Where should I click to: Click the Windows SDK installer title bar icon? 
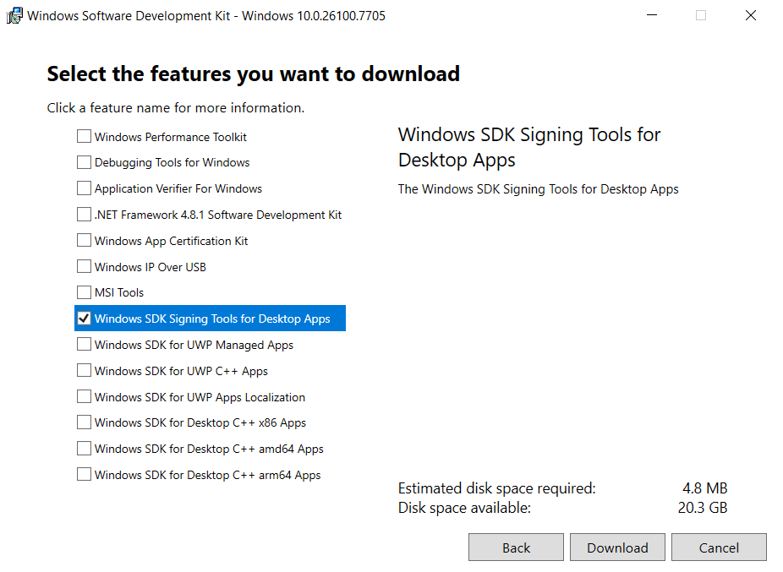pyautogui.click(x=14, y=15)
